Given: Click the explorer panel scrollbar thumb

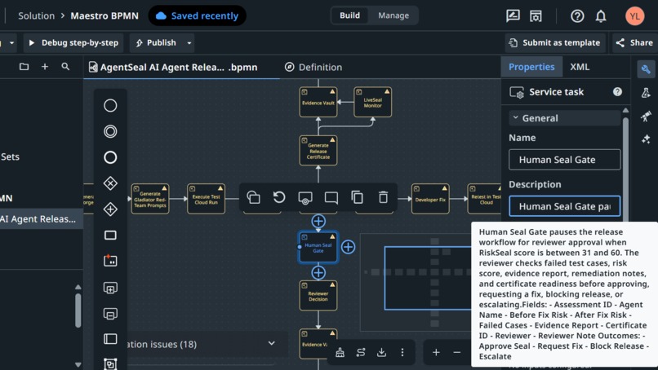Looking at the screenshot, I should [x=78, y=310].
